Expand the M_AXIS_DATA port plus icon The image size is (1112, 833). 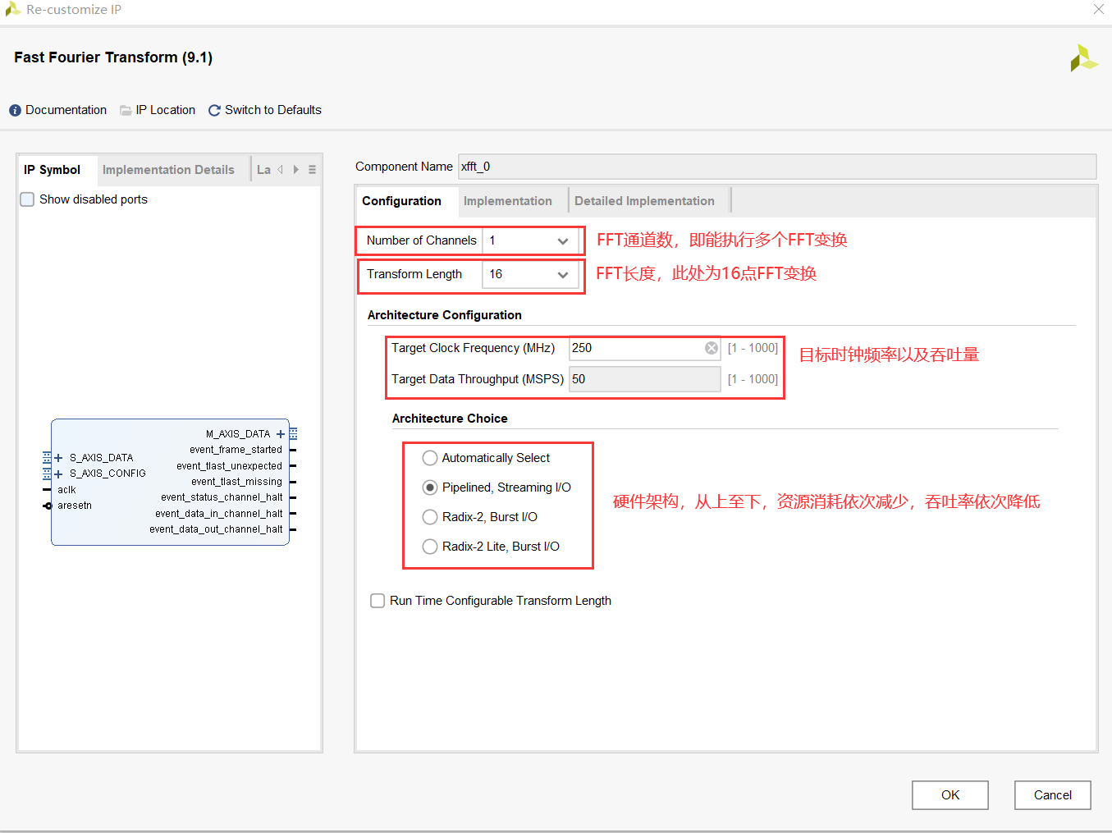(x=281, y=434)
